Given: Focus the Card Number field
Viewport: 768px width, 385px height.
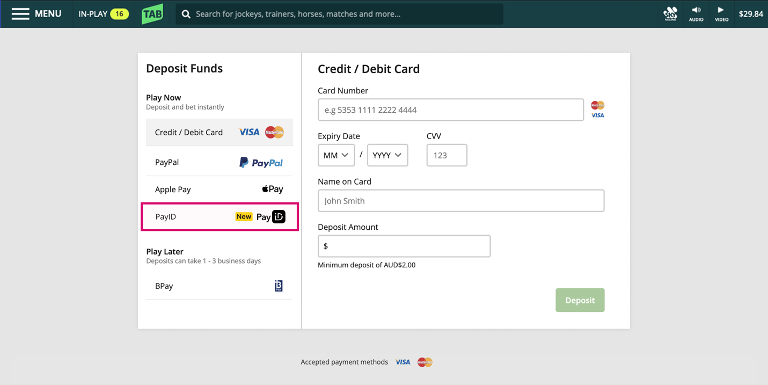Looking at the screenshot, I should point(450,110).
